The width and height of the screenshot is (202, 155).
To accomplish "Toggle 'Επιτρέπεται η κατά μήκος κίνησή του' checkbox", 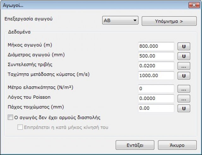I will [x=20, y=128].
